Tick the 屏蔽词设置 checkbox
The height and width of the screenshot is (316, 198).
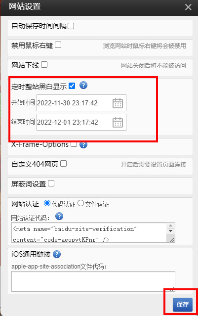click(x=51, y=183)
